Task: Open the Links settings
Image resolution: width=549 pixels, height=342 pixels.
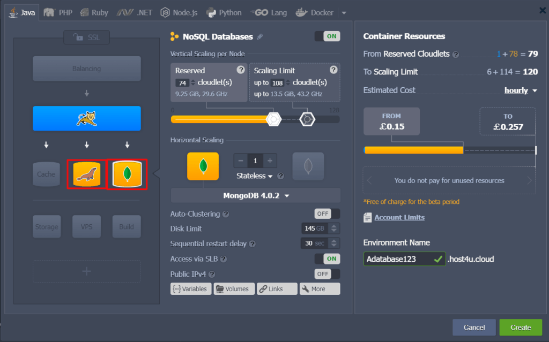Action: 277,289
